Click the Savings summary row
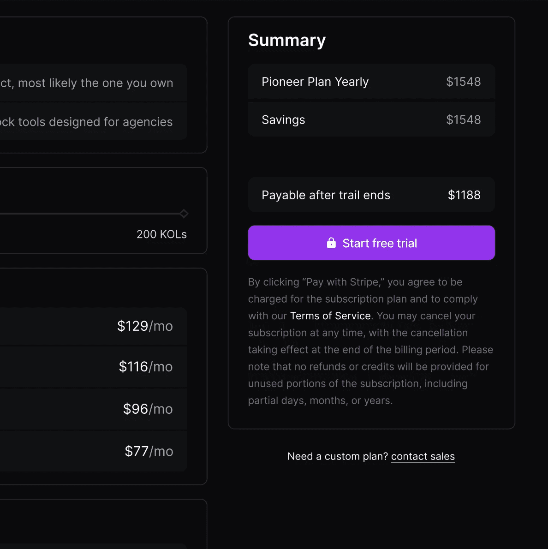Image resolution: width=548 pixels, height=549 pixels. coord(371,119)
